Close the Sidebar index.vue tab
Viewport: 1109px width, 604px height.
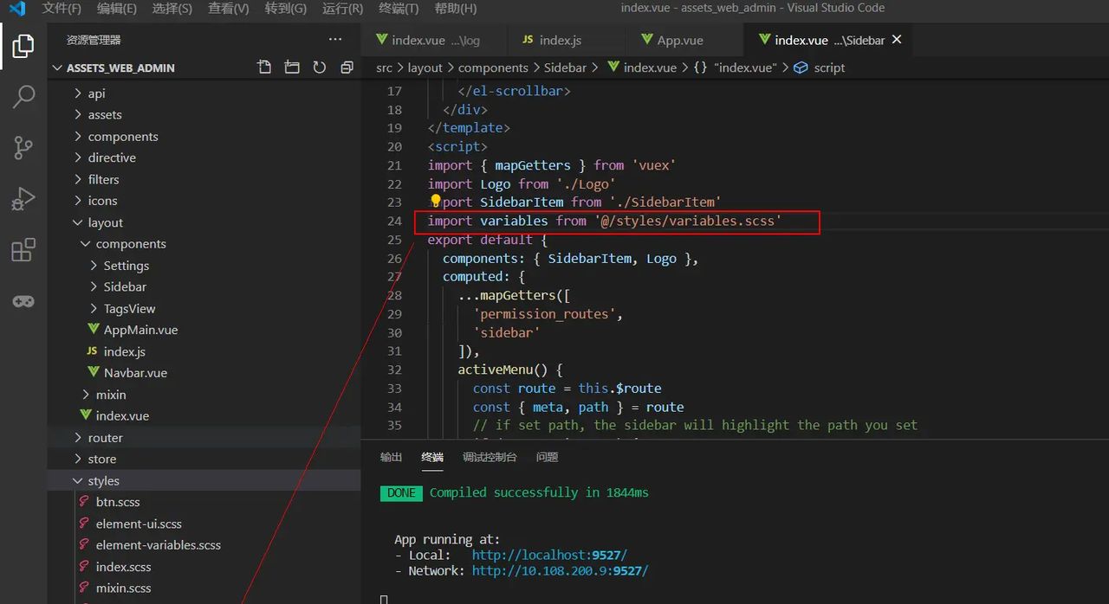tap(897, 40)
